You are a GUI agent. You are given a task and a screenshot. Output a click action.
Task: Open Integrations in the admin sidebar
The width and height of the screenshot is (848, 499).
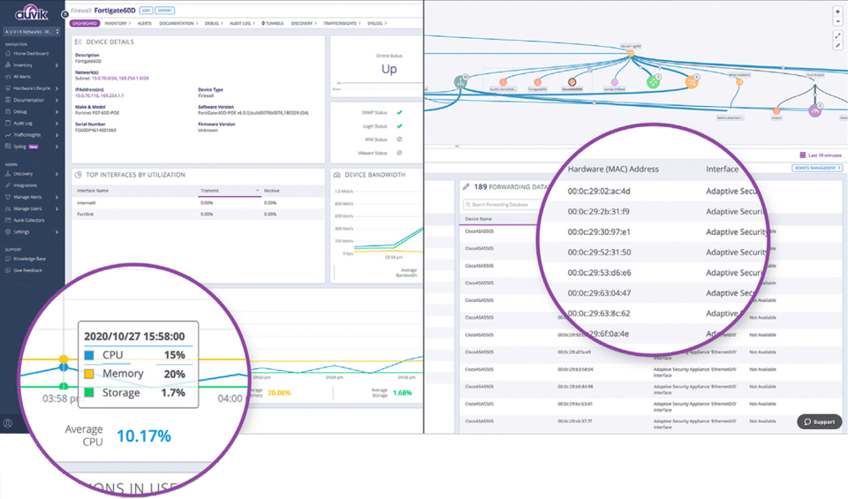pos(25,185)
